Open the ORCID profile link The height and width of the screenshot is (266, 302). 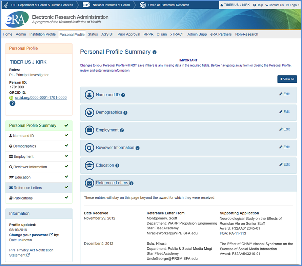point(41,98)
